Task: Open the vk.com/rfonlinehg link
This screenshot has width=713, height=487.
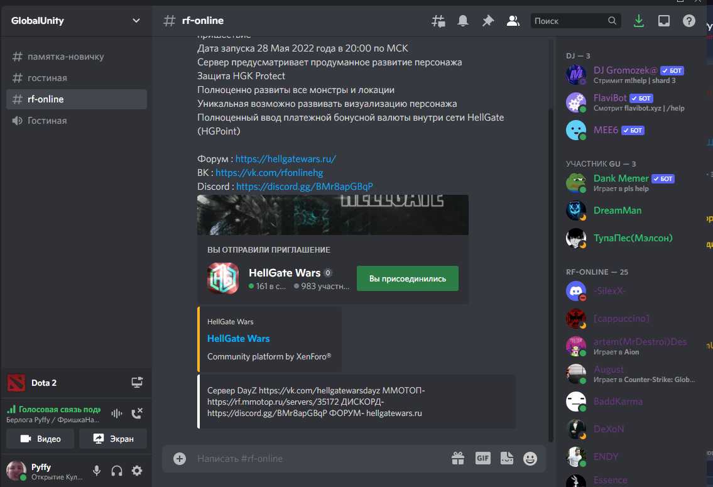Action: click(x=269, y=173)
